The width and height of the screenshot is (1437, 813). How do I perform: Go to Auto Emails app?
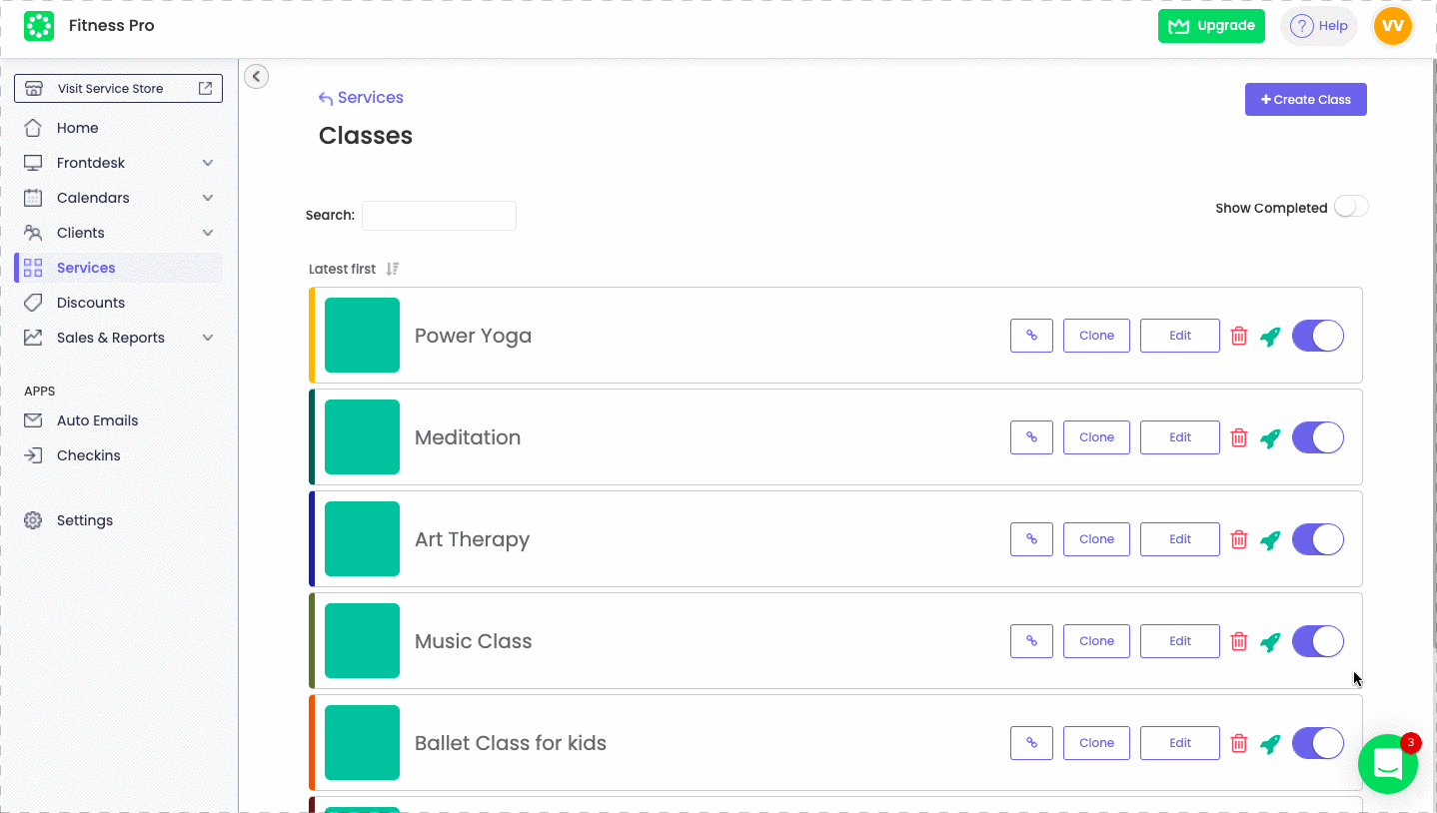tap(97, 420)
